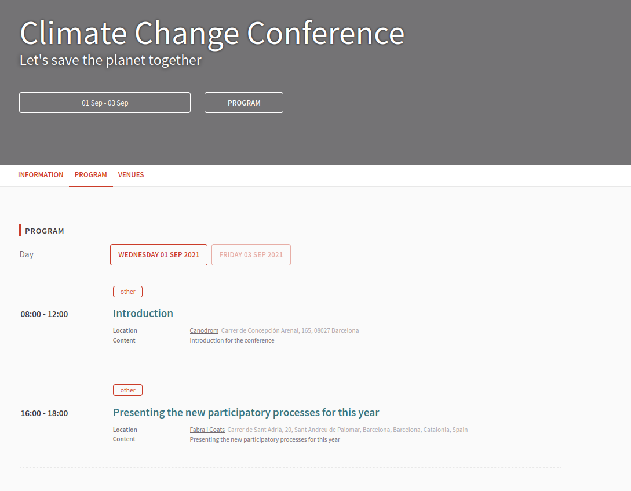
Task: Open 'Presenting the new participatory processes' session
Action: (246, 413)
